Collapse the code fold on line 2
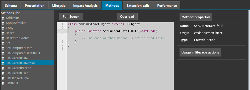250x90 pixels. point(65,27)
